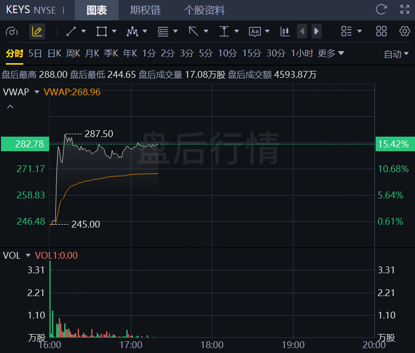This screenshot has height=353, width=415.
Task: Select the 15分 timeframe
Action: coord(252,53)
